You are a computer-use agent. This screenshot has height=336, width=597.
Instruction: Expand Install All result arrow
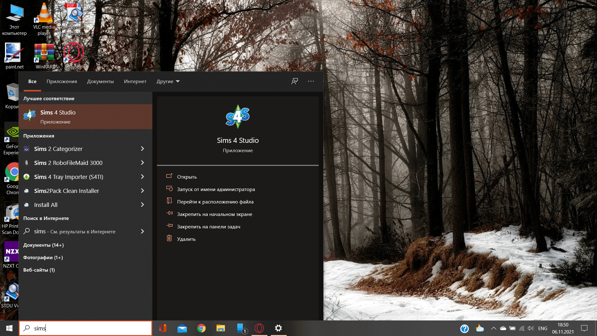pos(142,205)
